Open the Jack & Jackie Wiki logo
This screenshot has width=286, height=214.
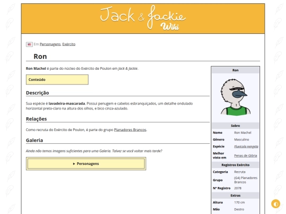click(143, 18)
